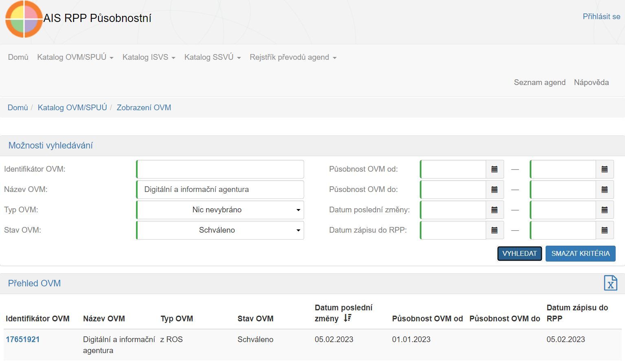This screenshot has width=625, height=362.
Task: Sort table by Působnost OVM do column header
Action: [x=505, y=319]
